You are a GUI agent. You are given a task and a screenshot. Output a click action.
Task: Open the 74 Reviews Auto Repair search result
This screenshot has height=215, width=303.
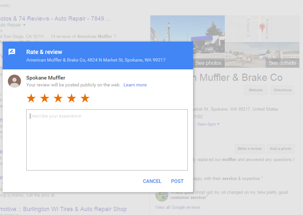point(55,19)
